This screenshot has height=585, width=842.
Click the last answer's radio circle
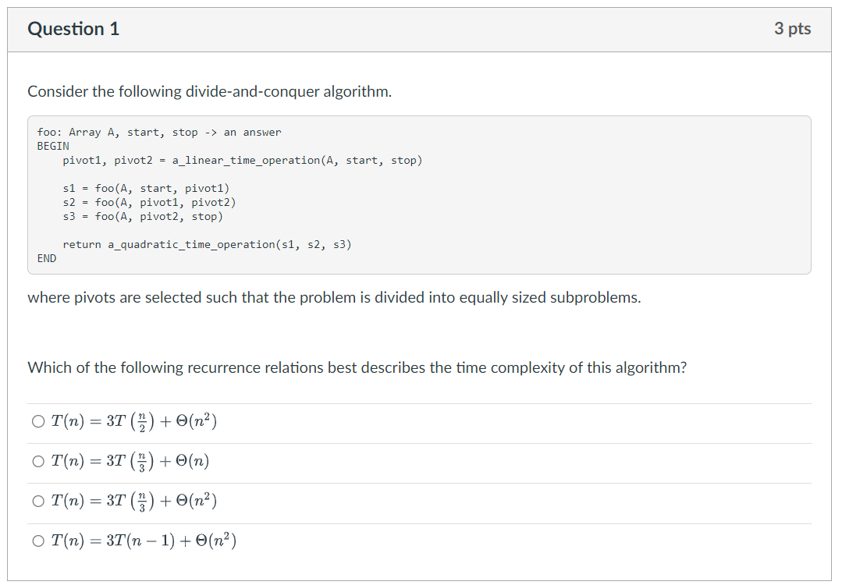tap(37, 540)
